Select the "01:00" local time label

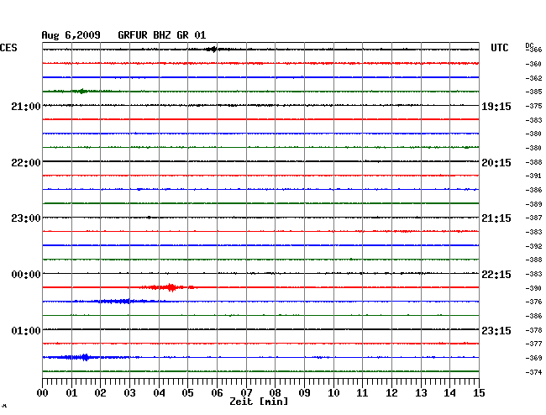pos(26,330)
